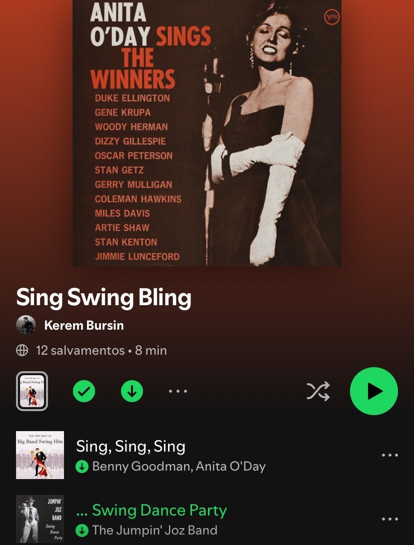Open options for Swing Dance Party
The width and height of the screenshot is (414, 545).
[389, 519]
